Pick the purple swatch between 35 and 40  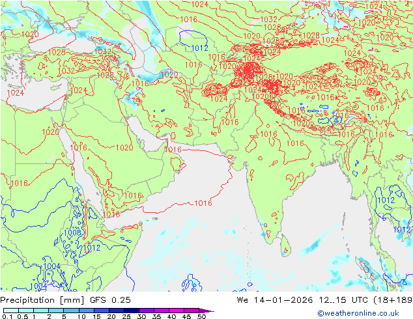[162, 311]
